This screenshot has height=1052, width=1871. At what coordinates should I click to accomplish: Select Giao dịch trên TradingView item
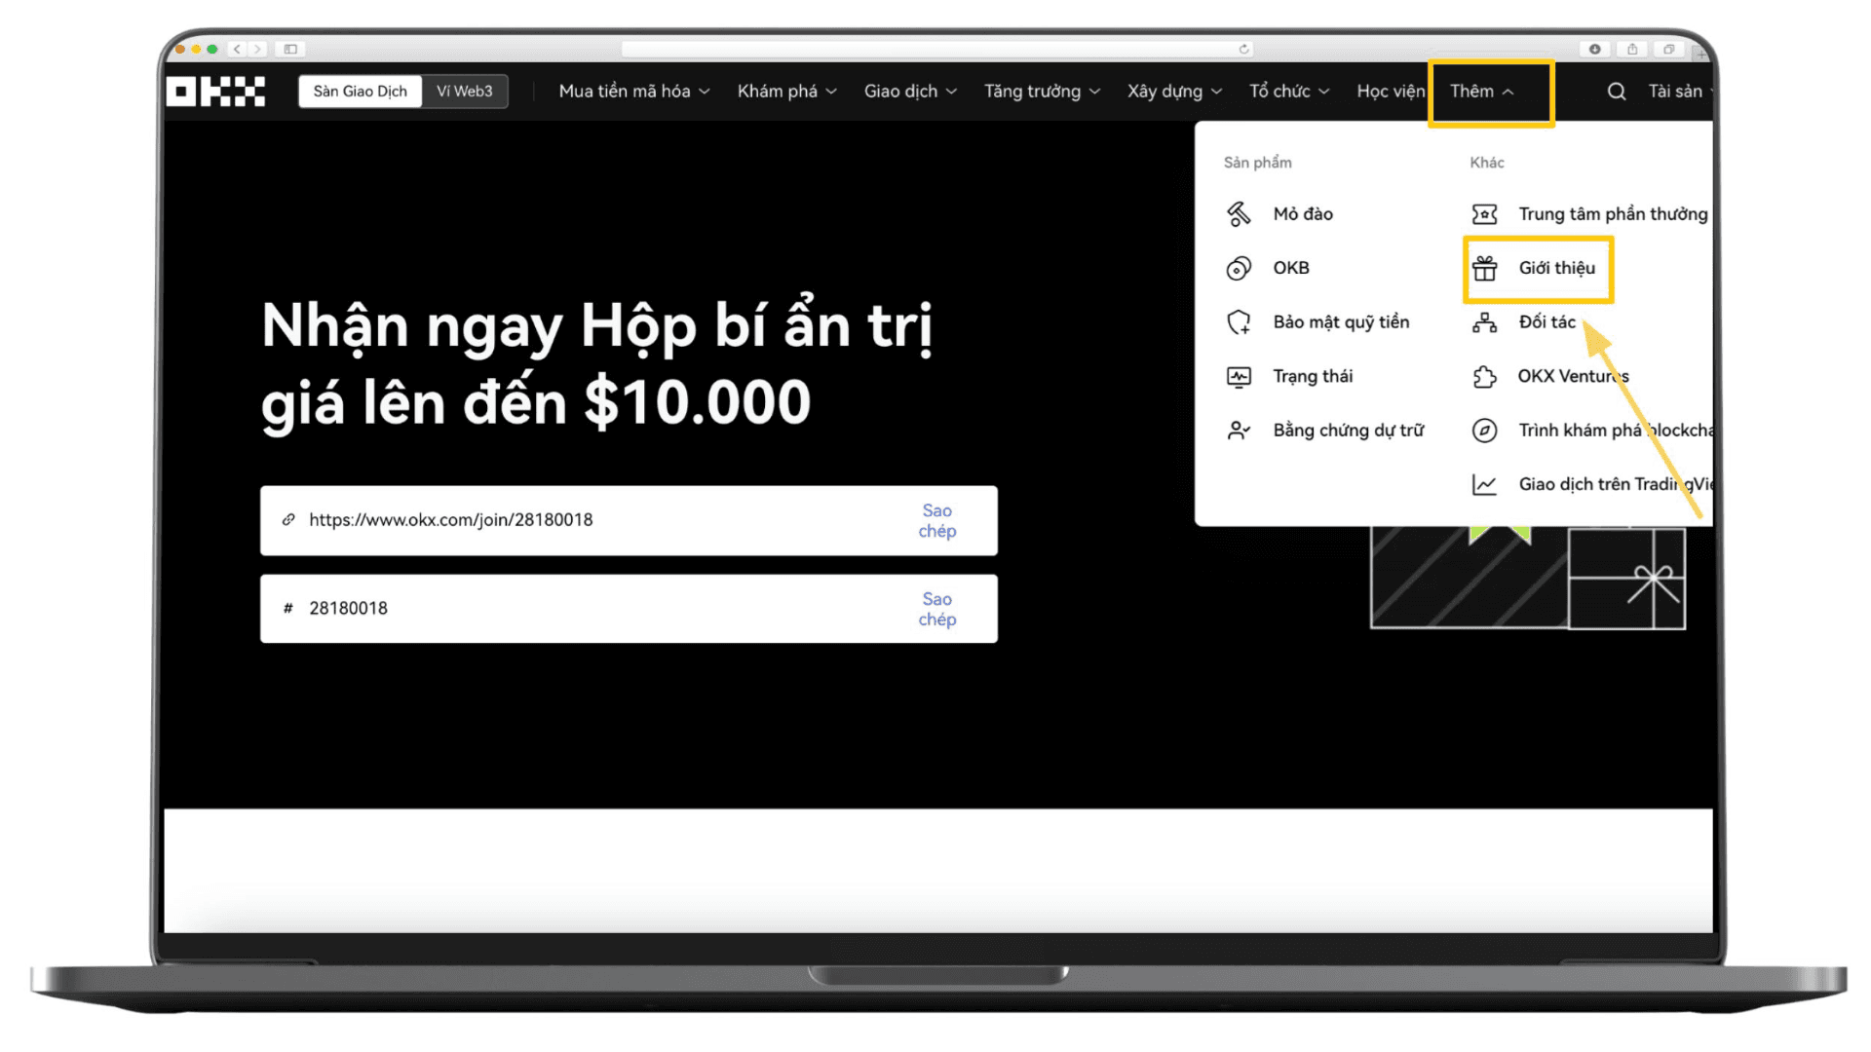[1594, 483]
